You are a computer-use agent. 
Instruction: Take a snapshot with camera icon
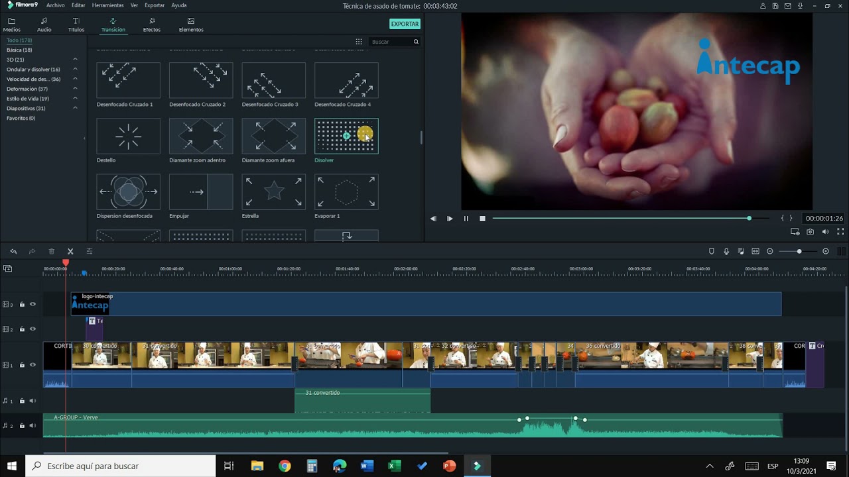pyautogui.click(x=810, y=232)
